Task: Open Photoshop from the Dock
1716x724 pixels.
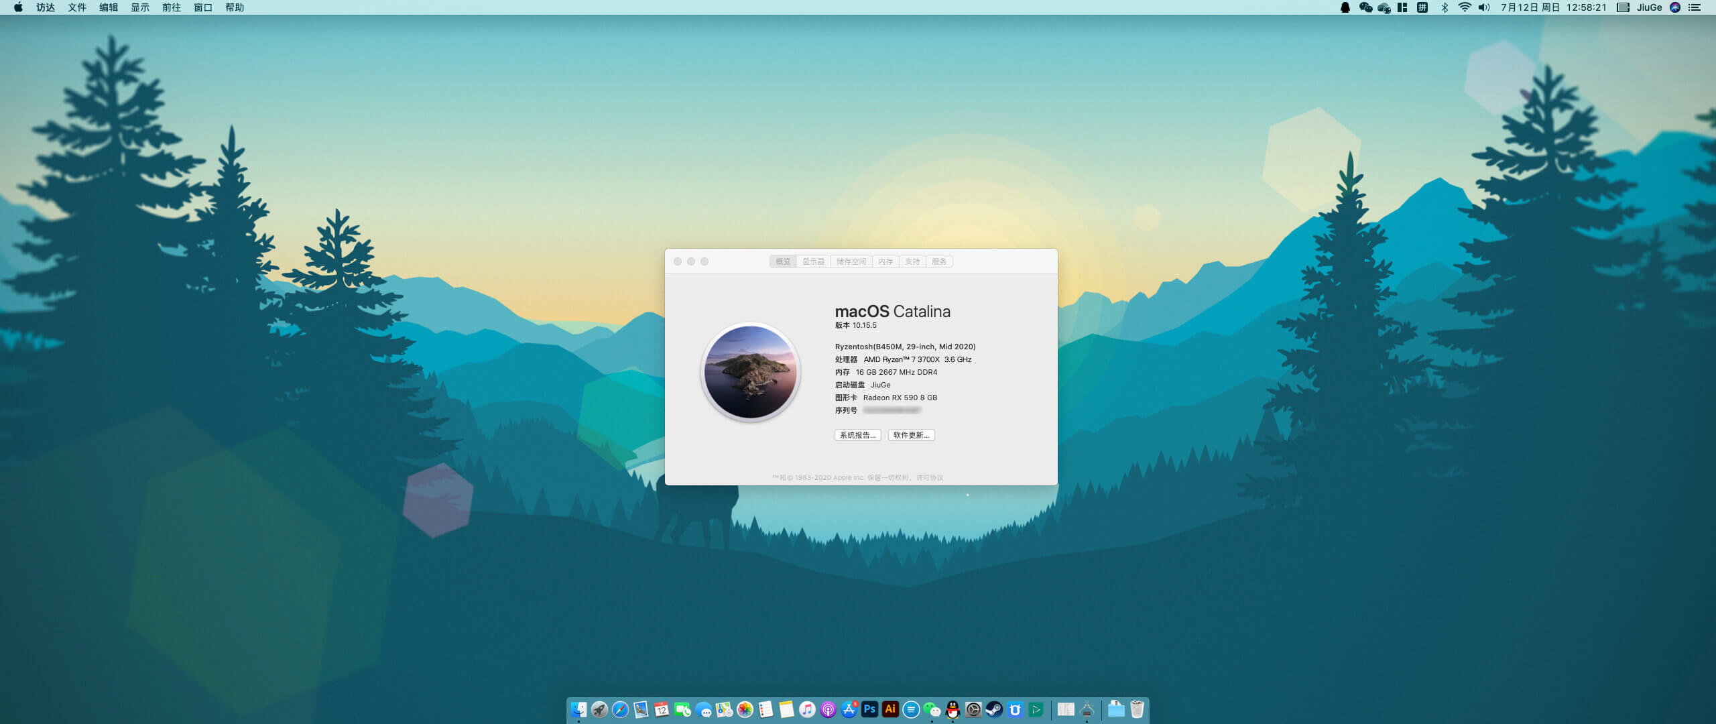Action: click(x=869, y=709)
